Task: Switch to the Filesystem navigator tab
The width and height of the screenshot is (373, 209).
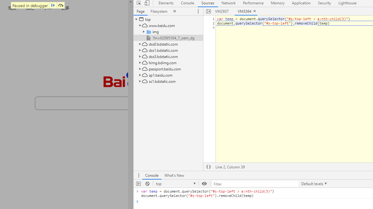Action: click(159, 11)
